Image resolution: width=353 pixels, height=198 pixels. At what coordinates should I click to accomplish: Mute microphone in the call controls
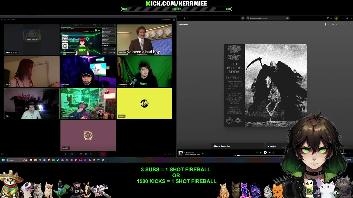tap(65, 154)
